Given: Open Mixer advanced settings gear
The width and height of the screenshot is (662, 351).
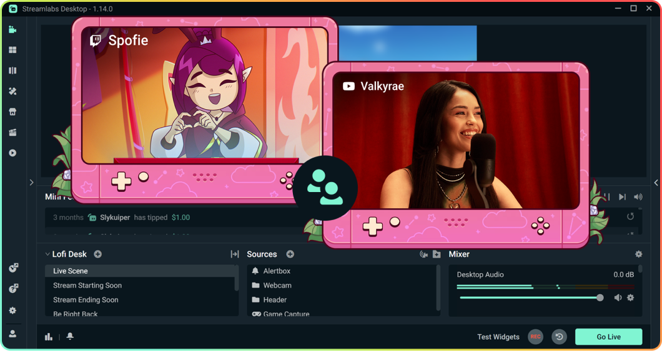Looking at the screenshot, I should point(638,254).
